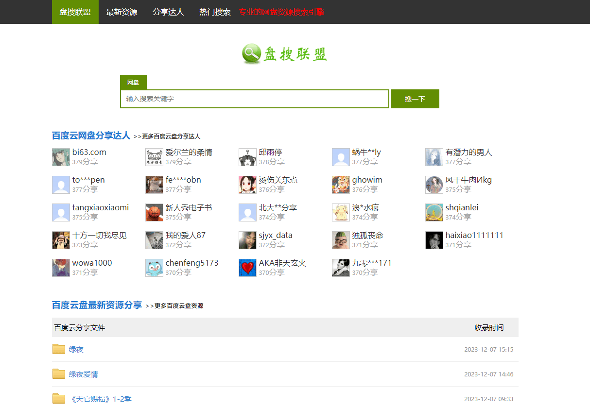Click the blue penguin avatar of chenfeng5173
The image size is (590, 407).
click(x=154, y=268)
